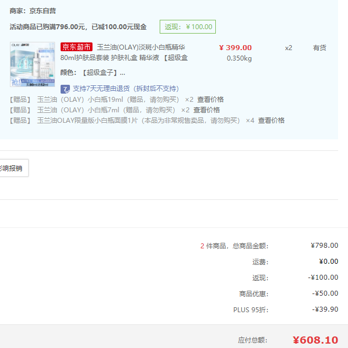Click 查看价格 for 小白瓶面膜1片 gift

[x=271, y=120]
